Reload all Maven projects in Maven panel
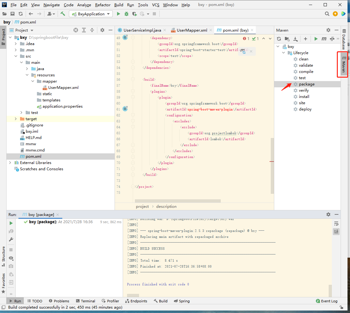 [279, 39]
